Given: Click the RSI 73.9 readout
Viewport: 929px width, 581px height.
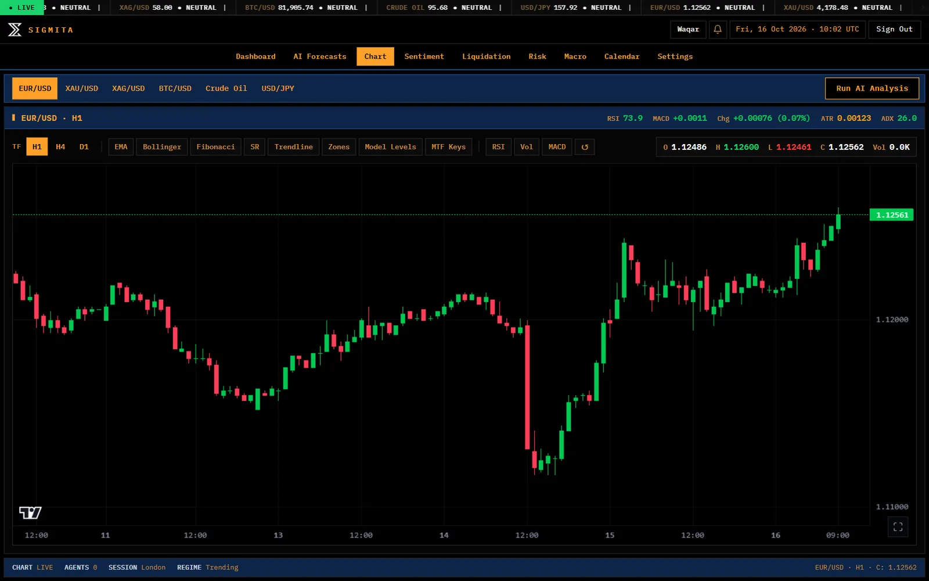Looking at the screenshot, I should click(x=625, y=118).
